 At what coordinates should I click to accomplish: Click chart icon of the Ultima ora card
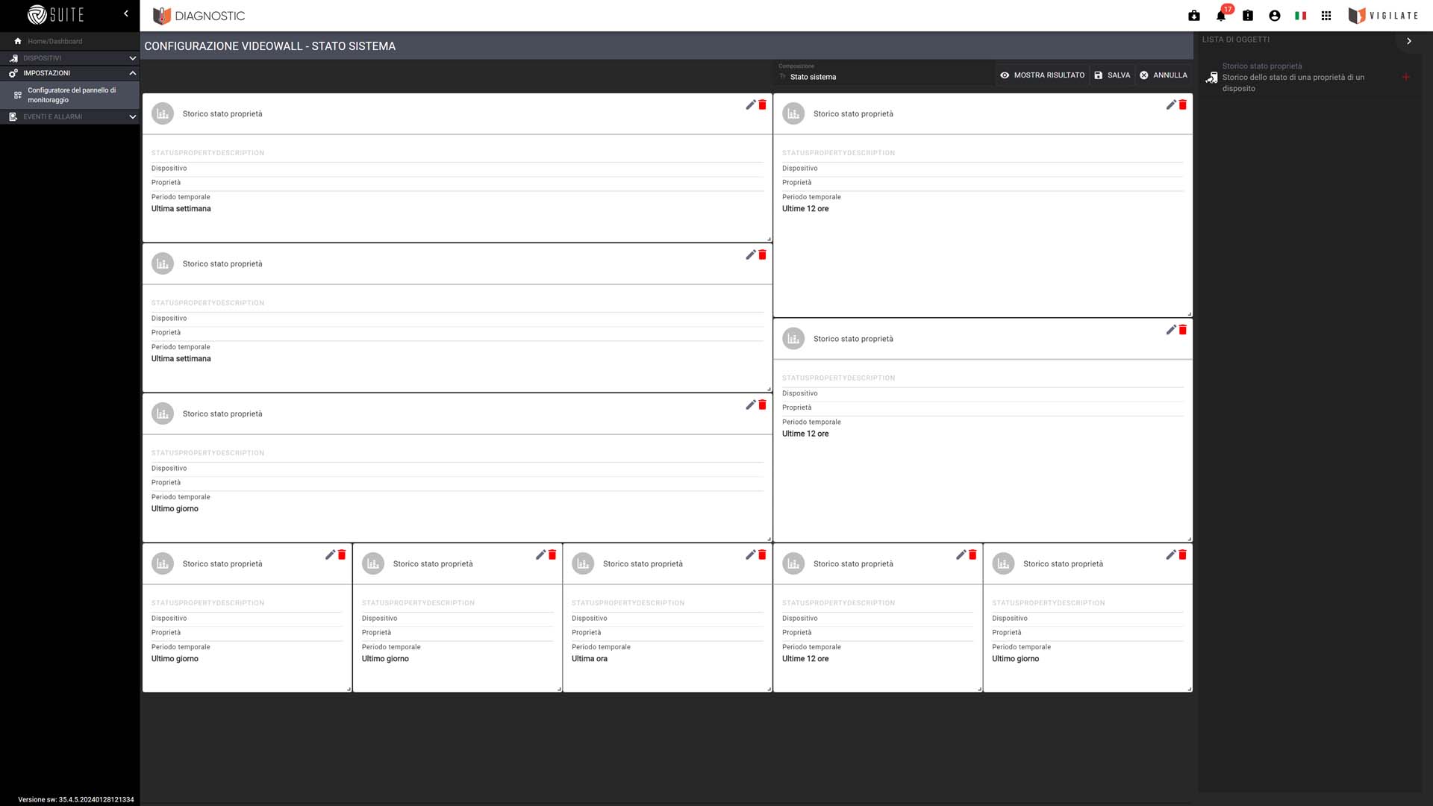click(x=583, y=564)
